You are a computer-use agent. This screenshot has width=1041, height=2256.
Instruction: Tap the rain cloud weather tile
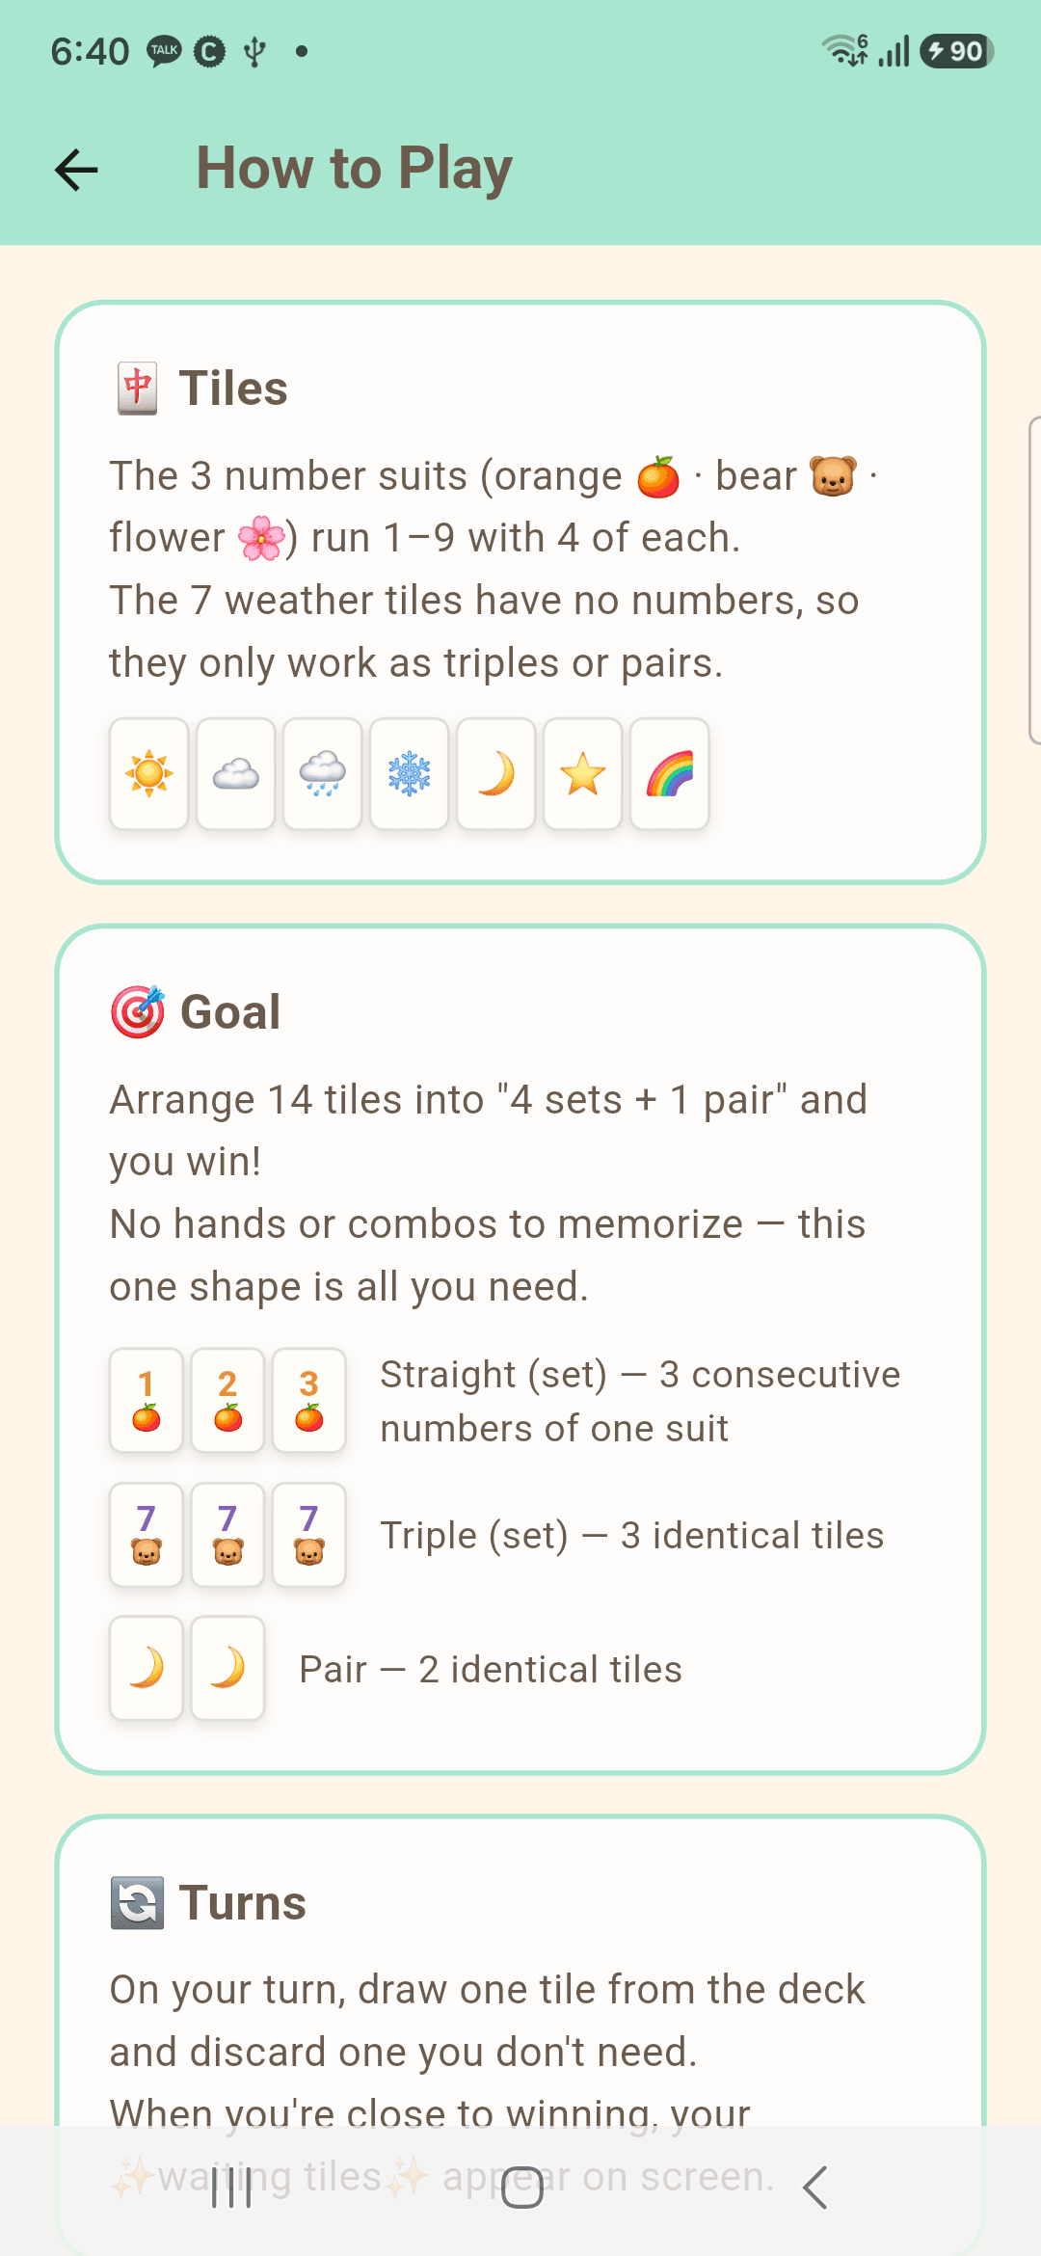tap(322, 773)
